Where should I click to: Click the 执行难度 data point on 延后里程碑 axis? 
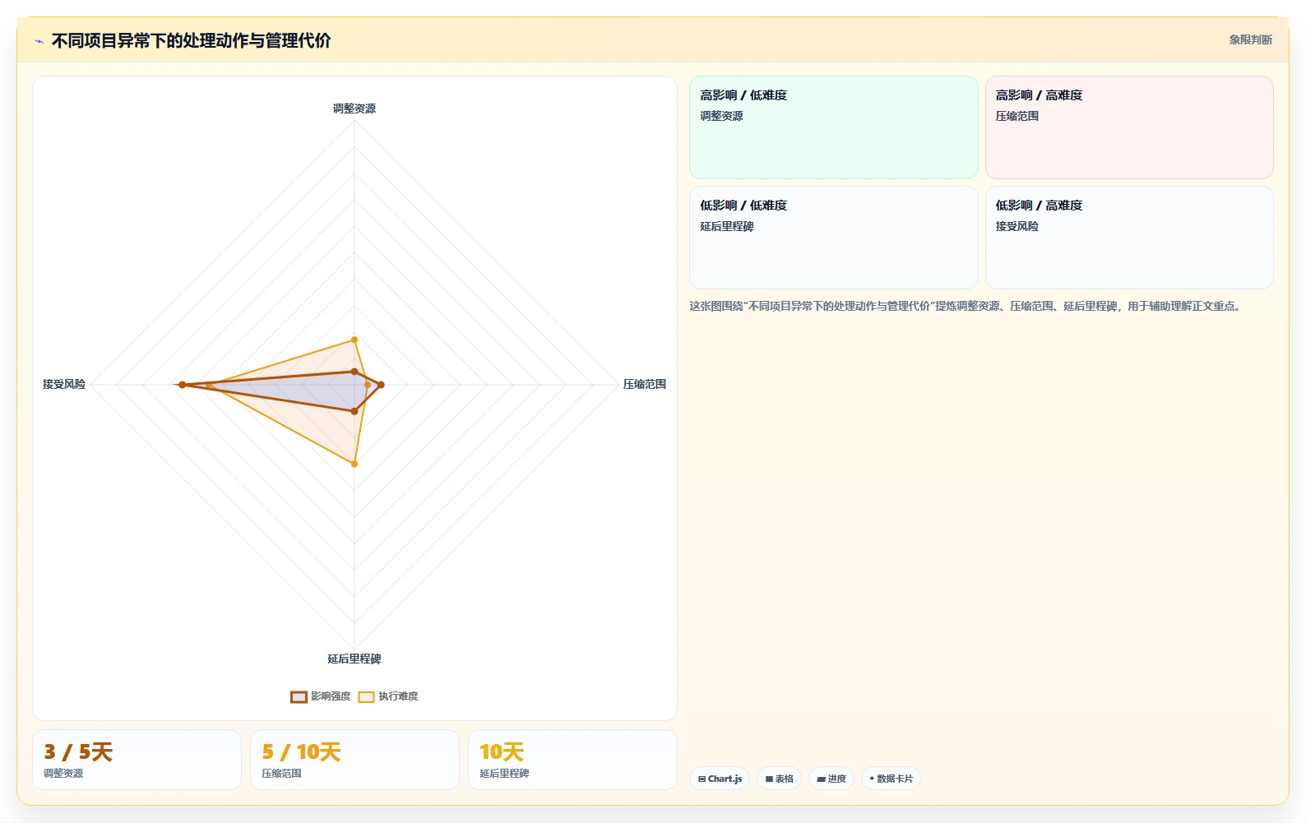pos(354,465)
